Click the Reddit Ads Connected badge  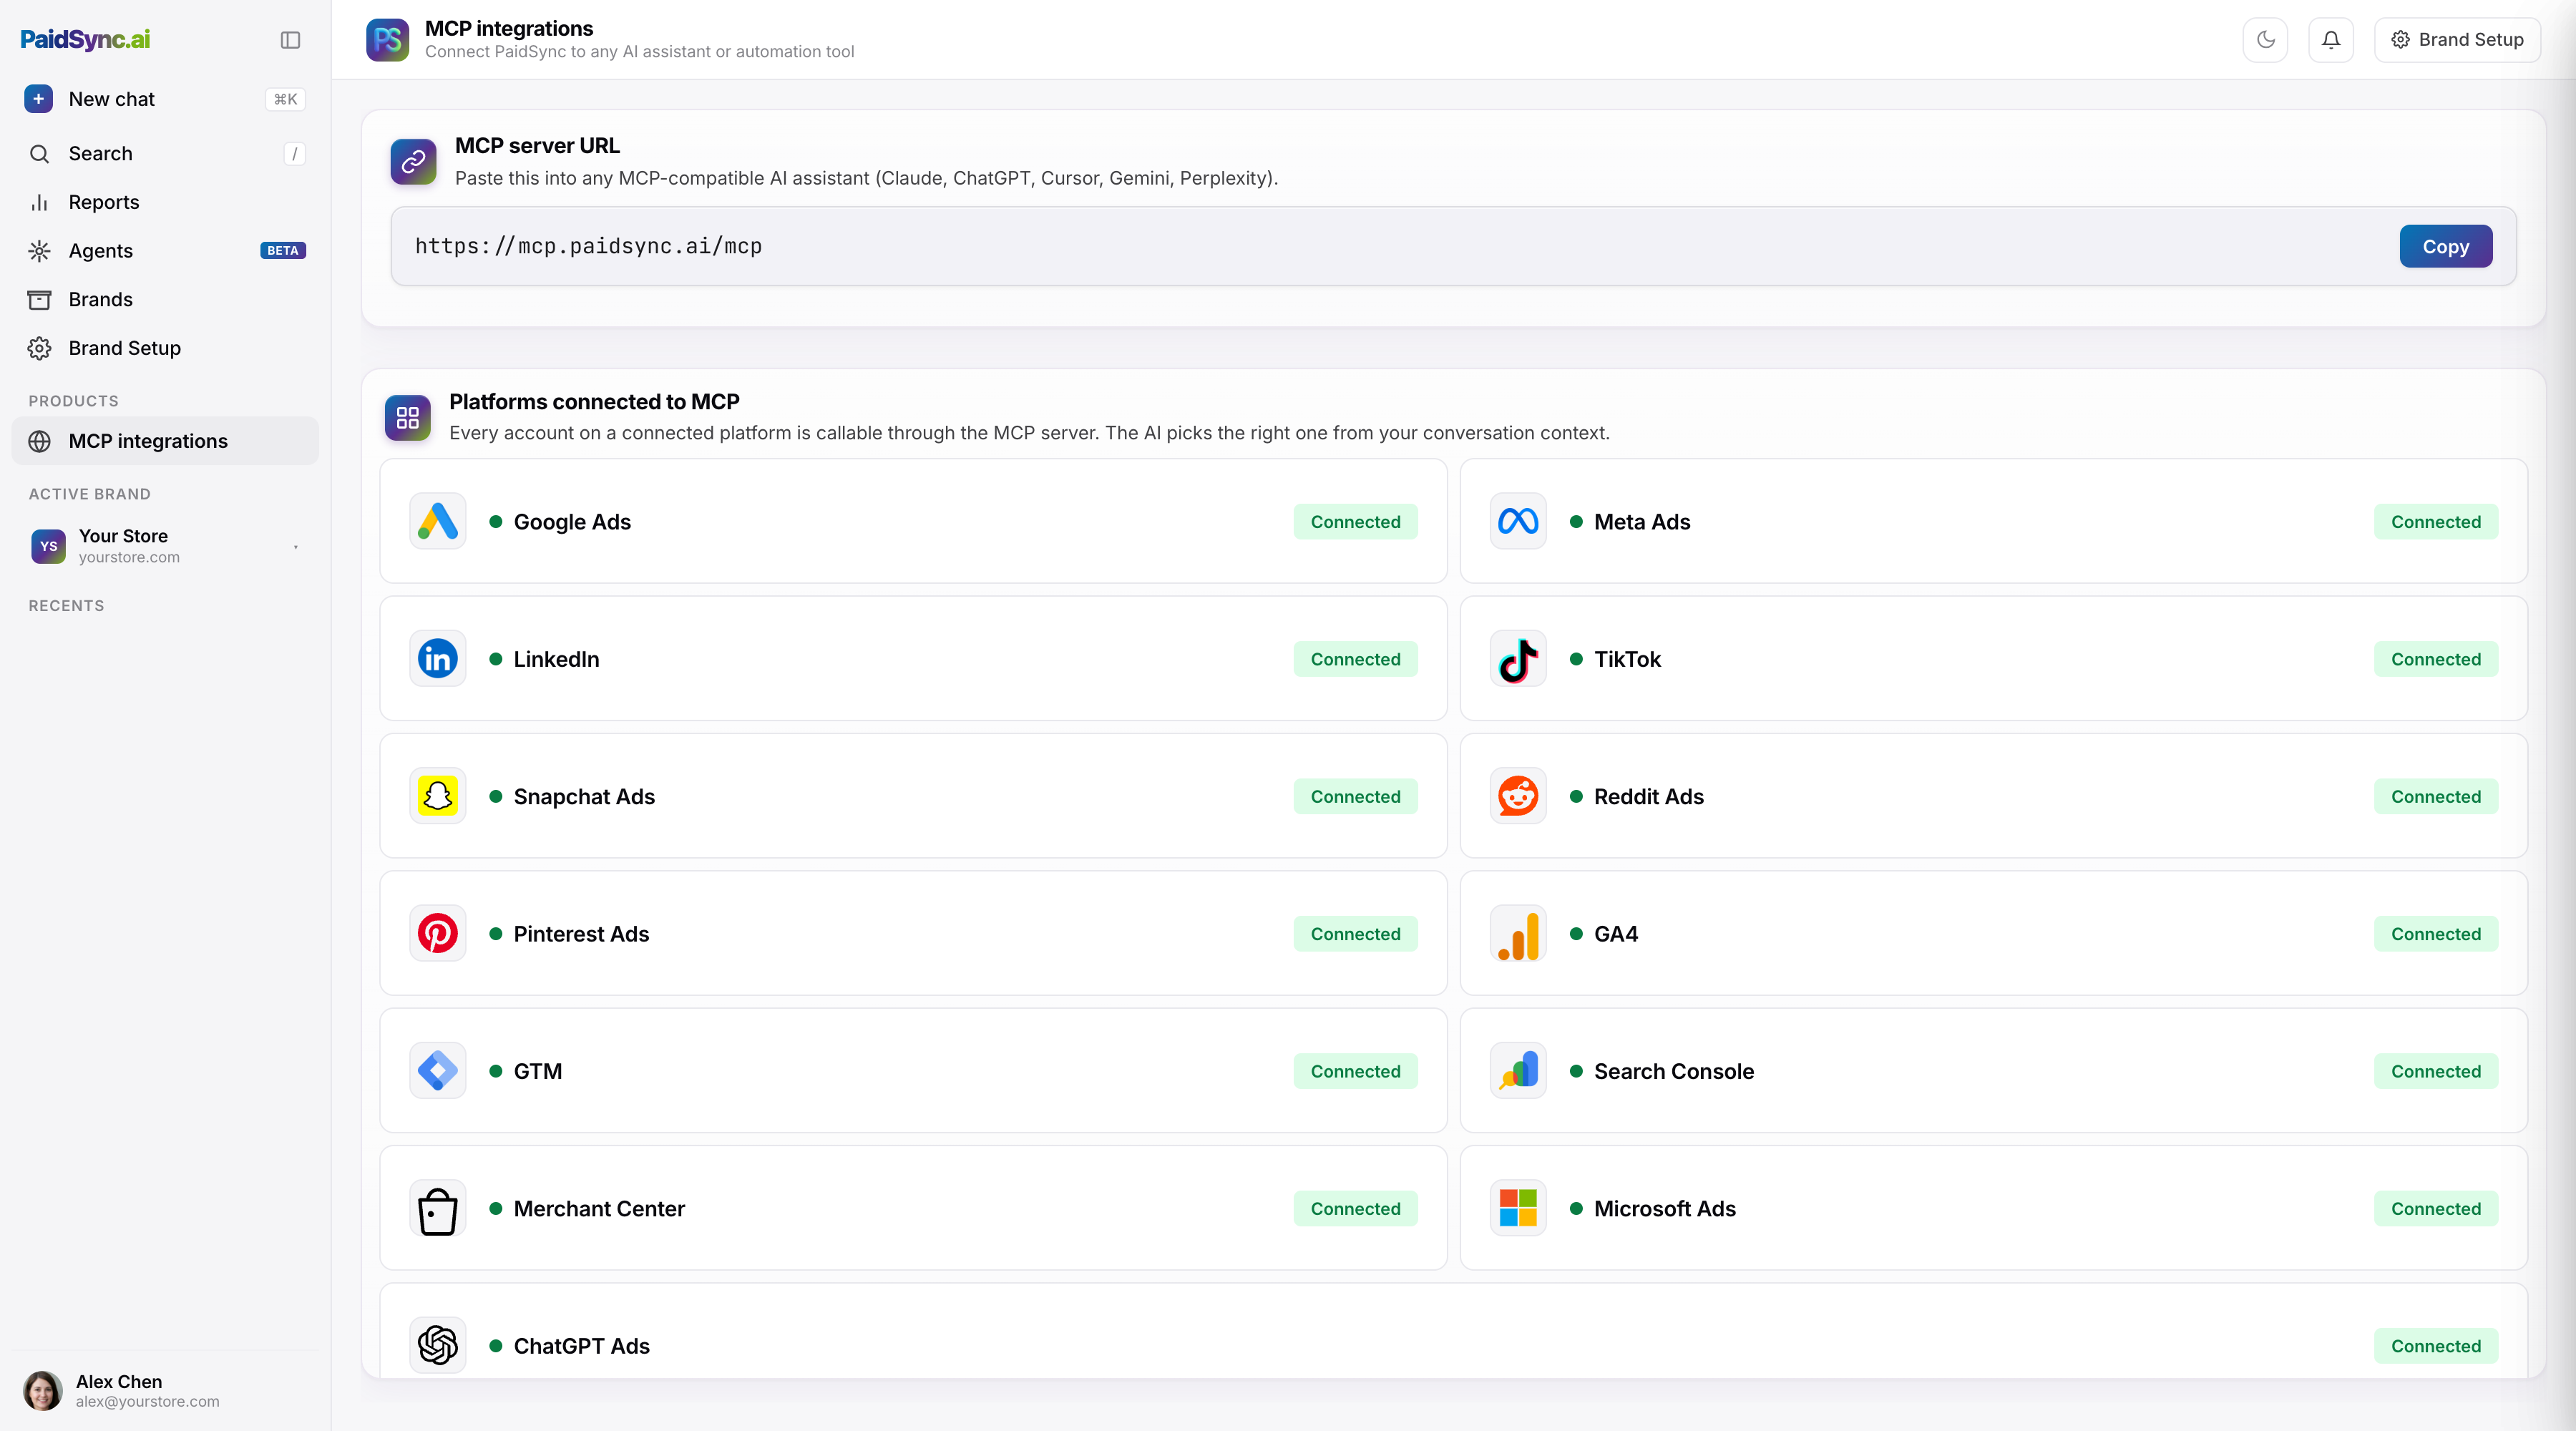[x=2435, y=796]
